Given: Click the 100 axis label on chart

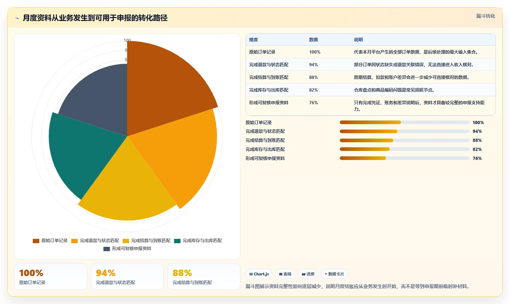Looking at the screenshot, I should (x=127, y=41).
